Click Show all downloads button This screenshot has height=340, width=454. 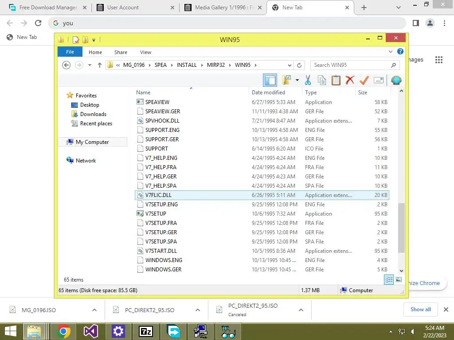(x=420, y=309)
